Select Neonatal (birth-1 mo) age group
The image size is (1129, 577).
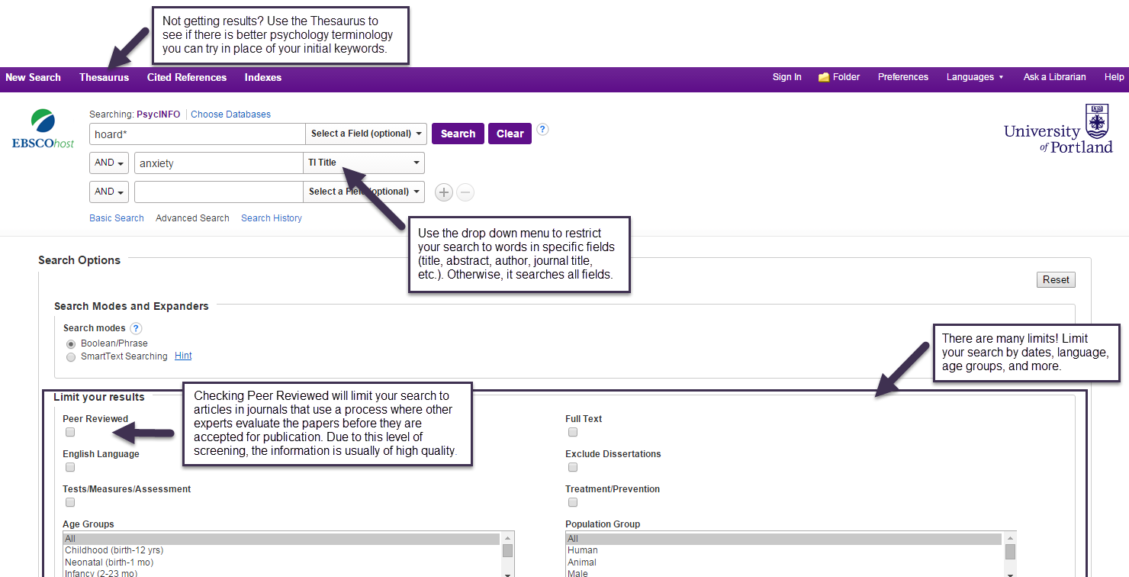281,562
